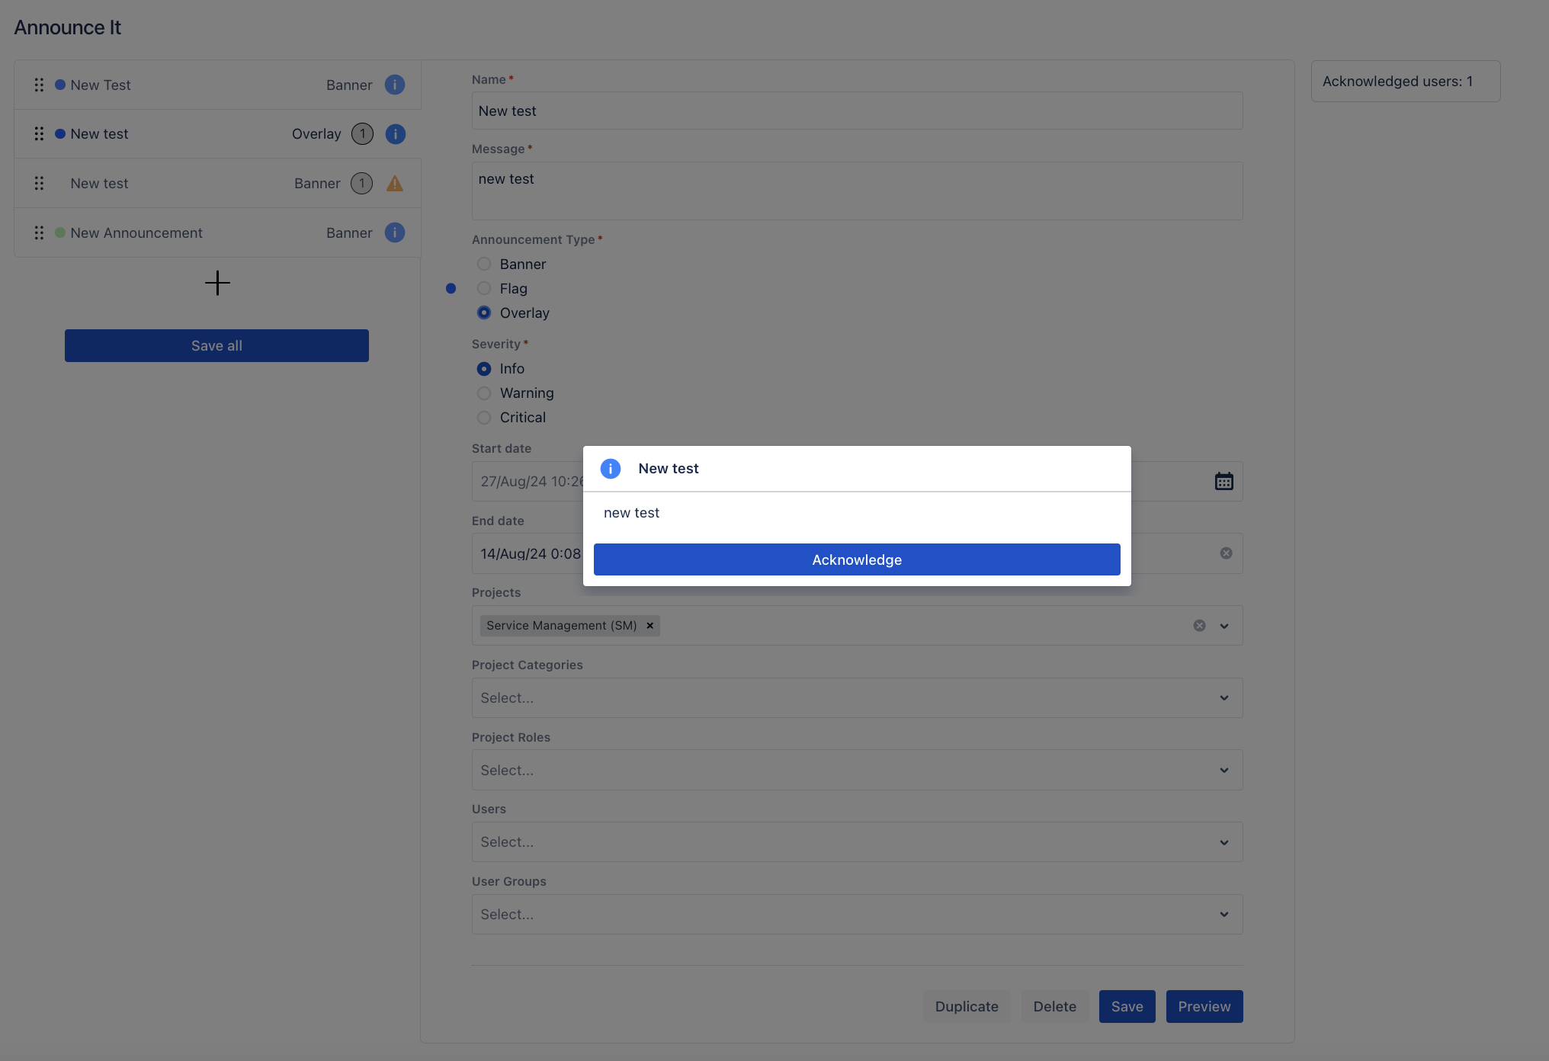The width and height of the screenshot is (1549, 1061).
Task: Click drag handle for New Test banner row
Action: [39, 85]
